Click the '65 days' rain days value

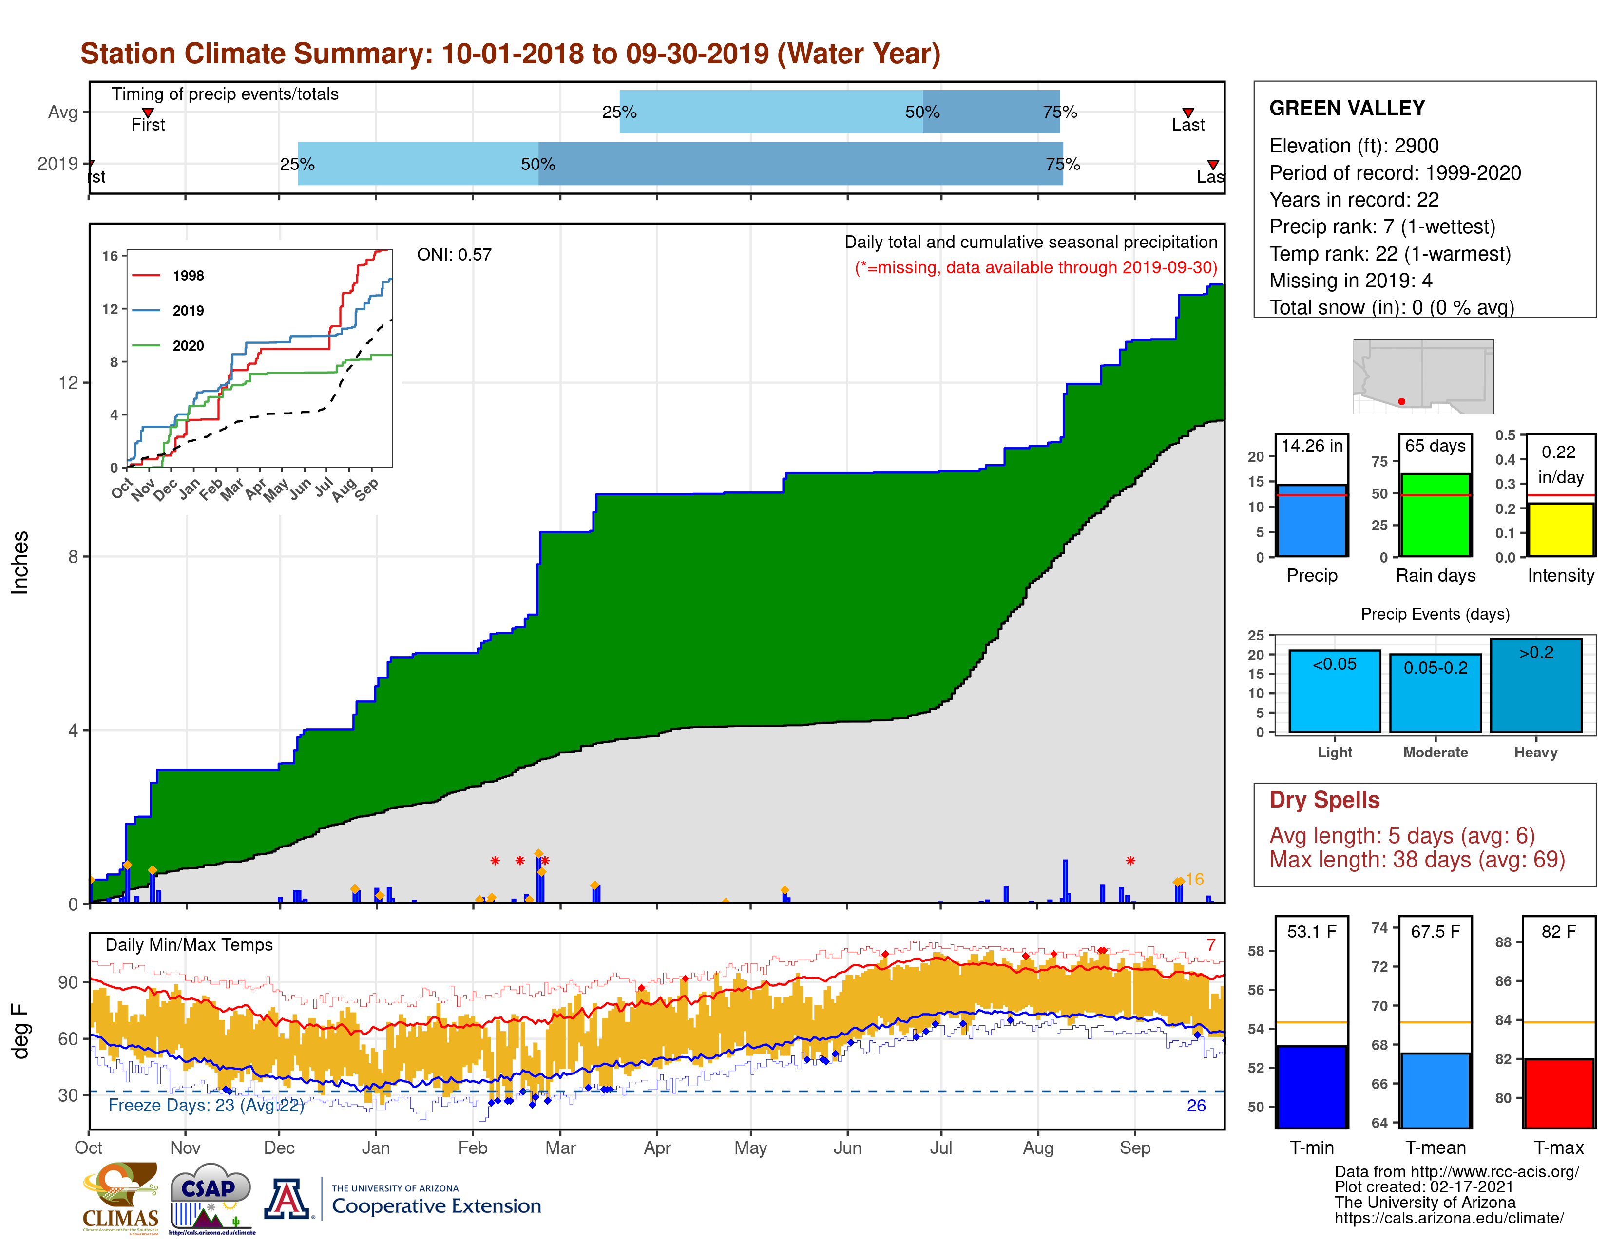coord(1435,445)
